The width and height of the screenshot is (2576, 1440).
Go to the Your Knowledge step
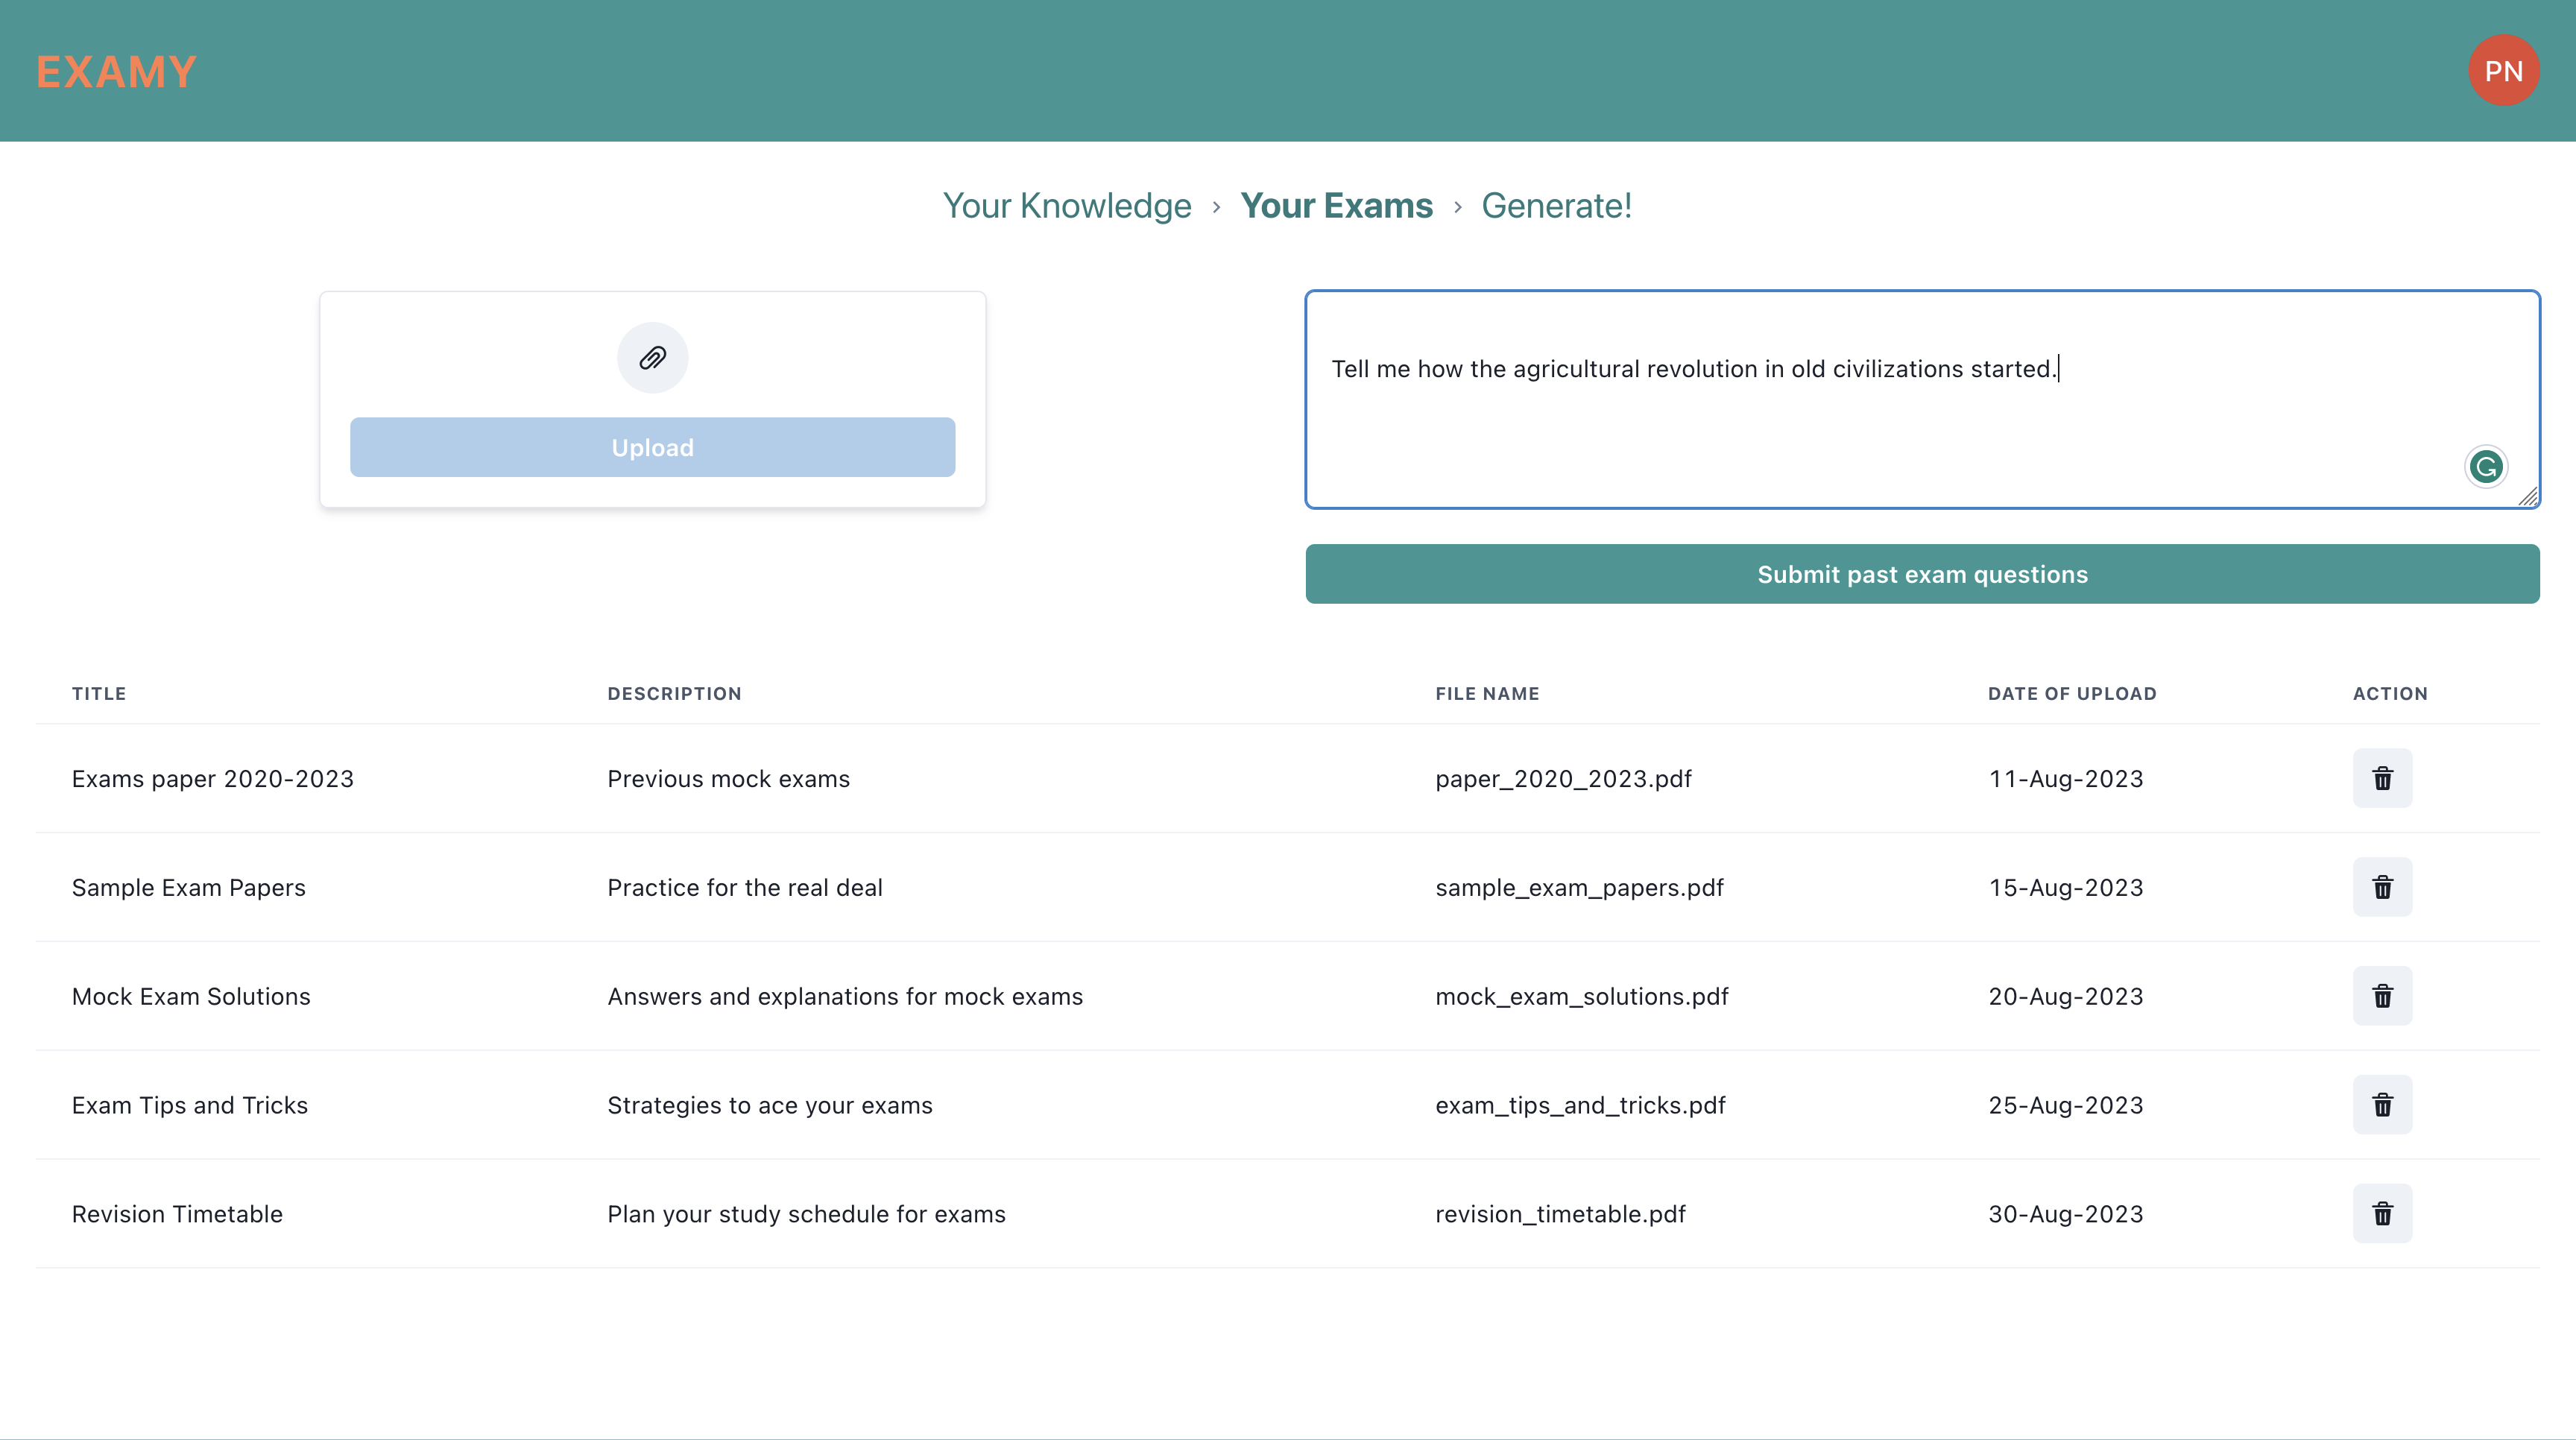[1066, 206]
